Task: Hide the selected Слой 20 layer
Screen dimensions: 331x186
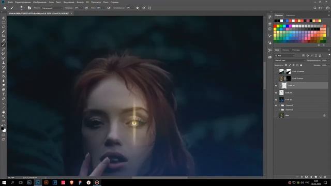Action: pyautogui.click(x=276, y=86)
